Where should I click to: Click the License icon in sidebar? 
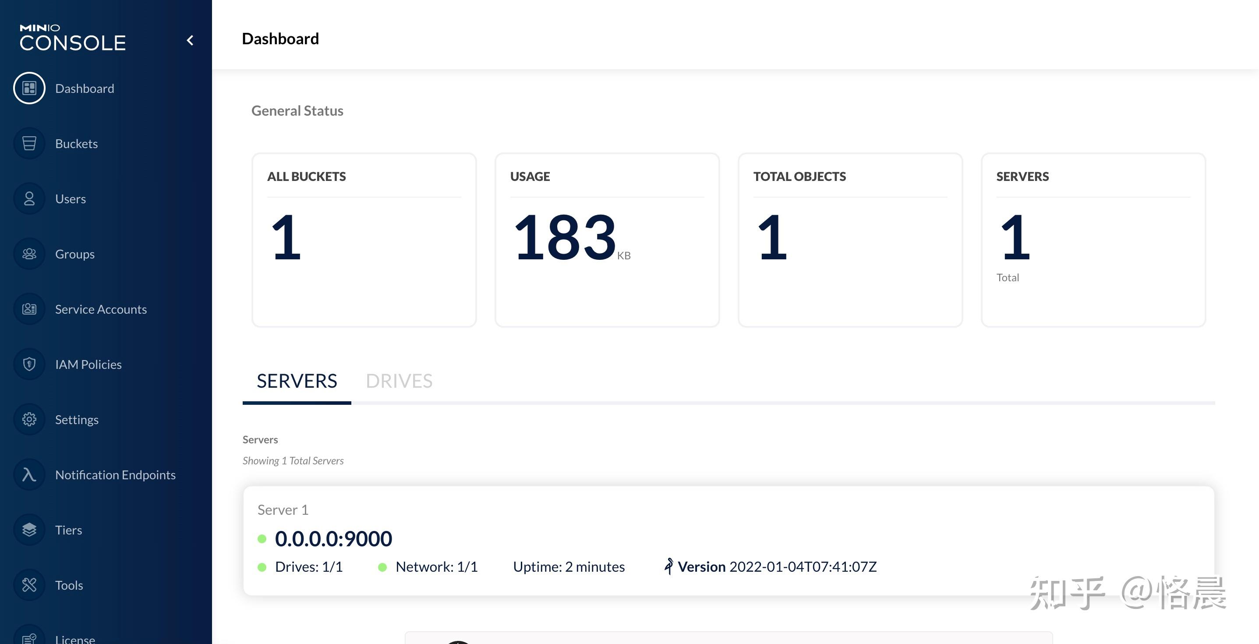[x=29, y=638]
